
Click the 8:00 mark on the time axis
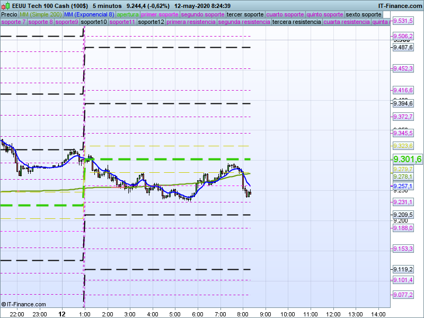(x=242, y=314)
